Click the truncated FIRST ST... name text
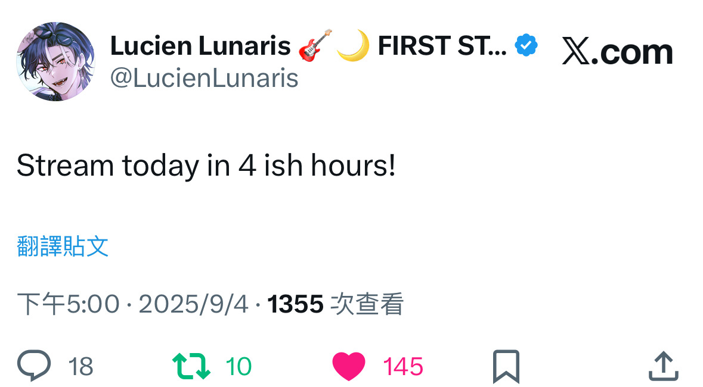Screen dimensions: 703x387 tap(442, 46)
